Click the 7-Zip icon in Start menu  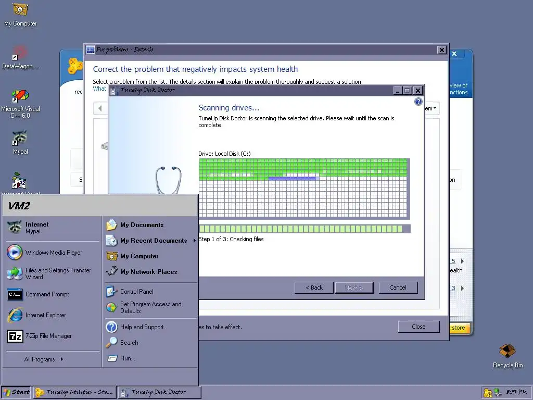(x=15, y=336)
